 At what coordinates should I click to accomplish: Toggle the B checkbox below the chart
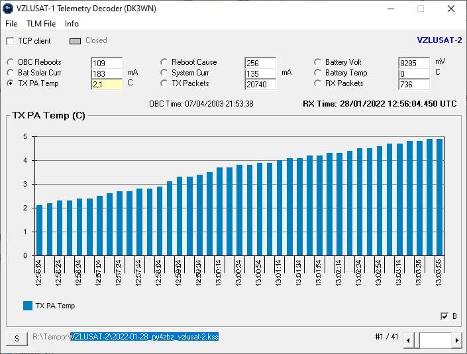444,316
